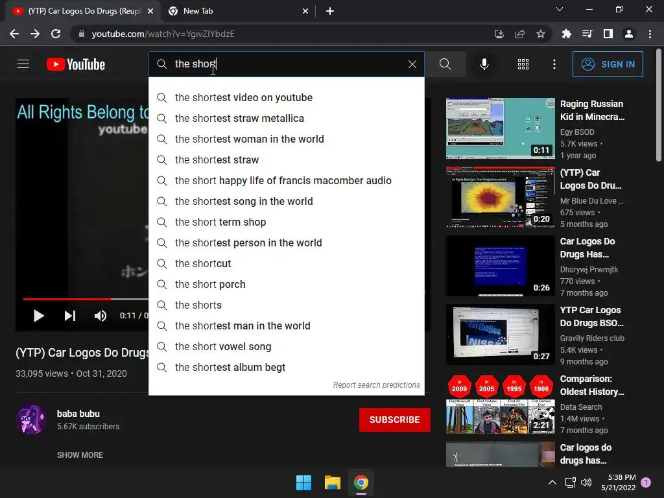Click the Chrome taskbar icon

(361, 482)
